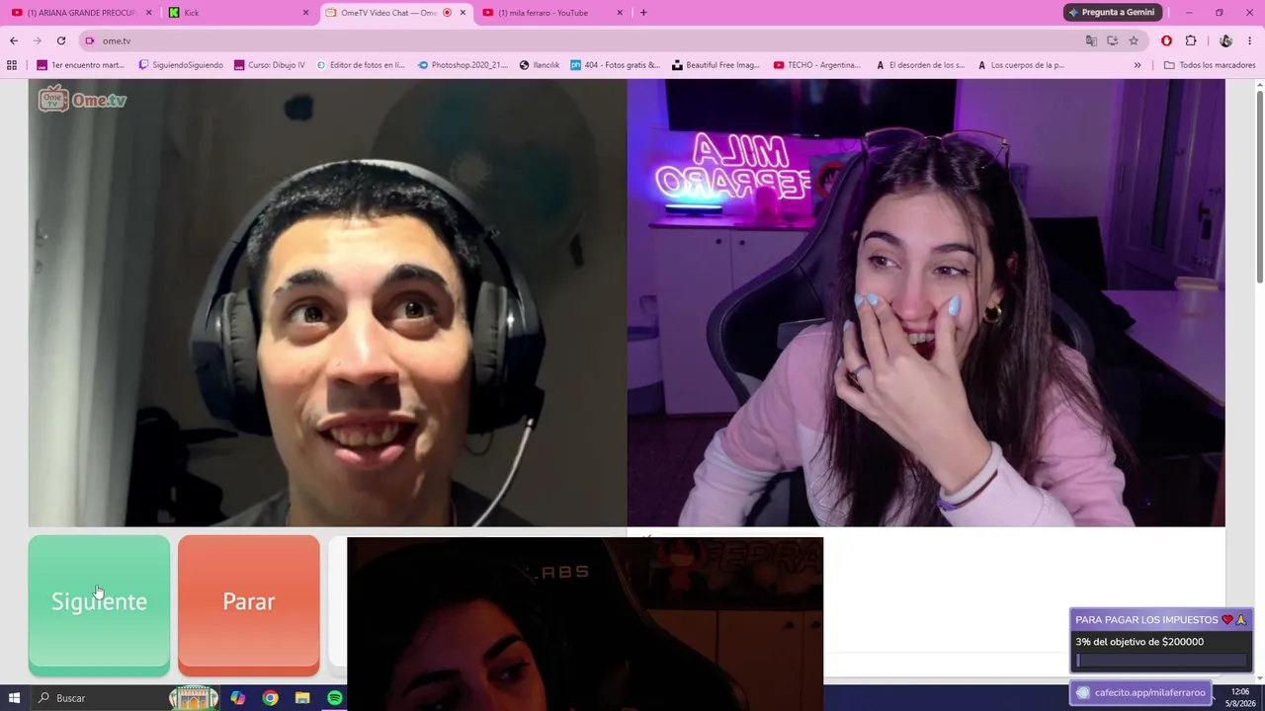Open the 'TECHO - Argentina' bookmark
This screenshot has width=1265, height=711.
[817, 65]
